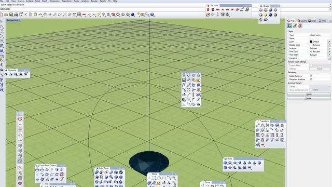Select the Pan hand tool
This screenshot has width=332, height=187.
[45, 15]
